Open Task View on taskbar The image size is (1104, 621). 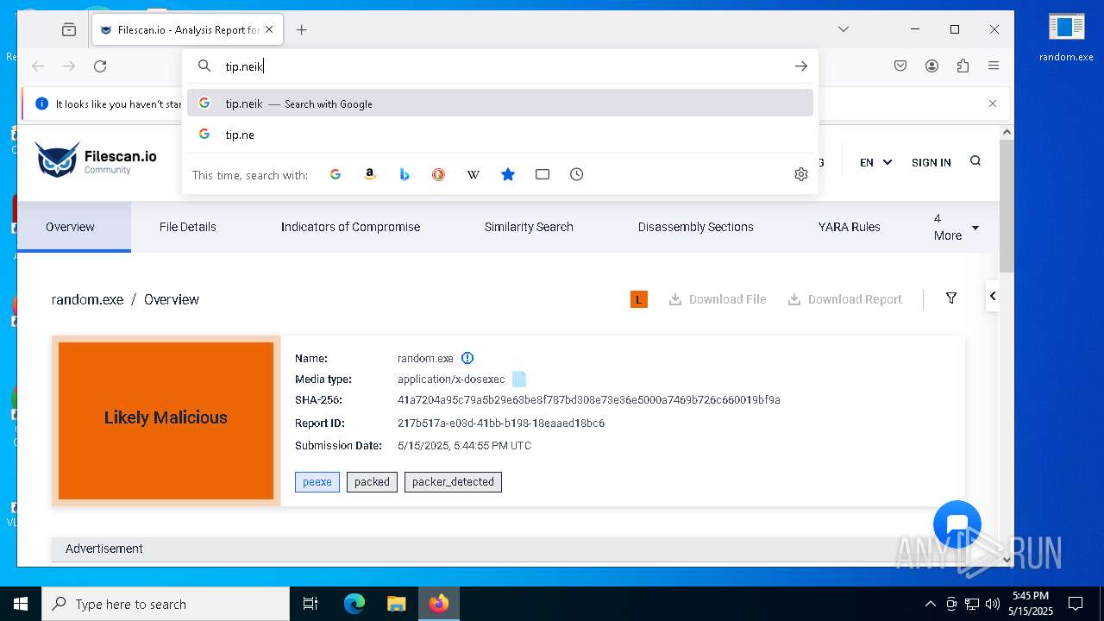[310, 604]
